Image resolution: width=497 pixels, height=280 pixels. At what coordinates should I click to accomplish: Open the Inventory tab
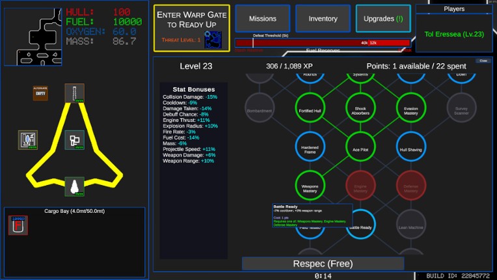323,18
